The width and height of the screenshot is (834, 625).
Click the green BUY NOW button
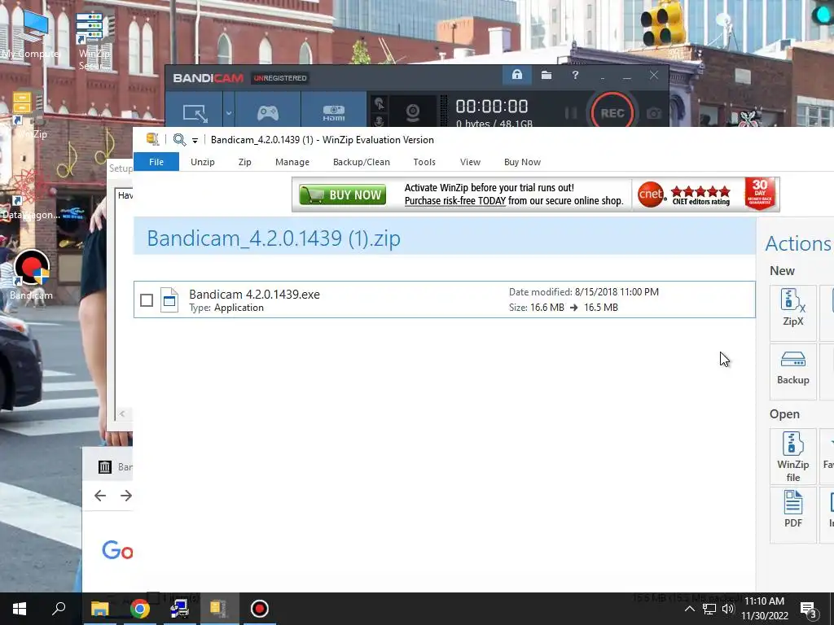(342, 195)
